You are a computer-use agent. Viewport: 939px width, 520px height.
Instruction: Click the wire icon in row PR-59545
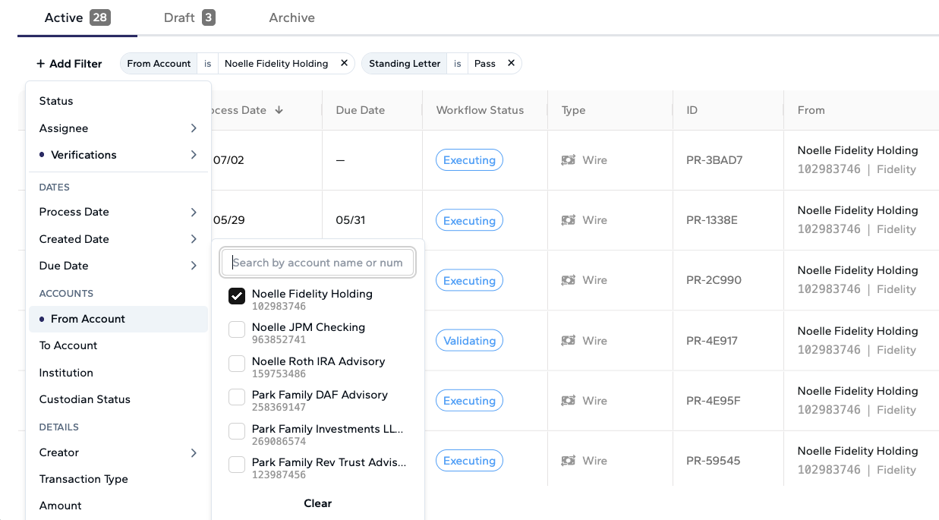click(x=569, y=461)
